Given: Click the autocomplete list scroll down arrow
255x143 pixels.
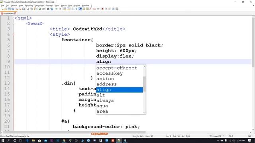Looking at the screenshot, I should tap(144, 113).
